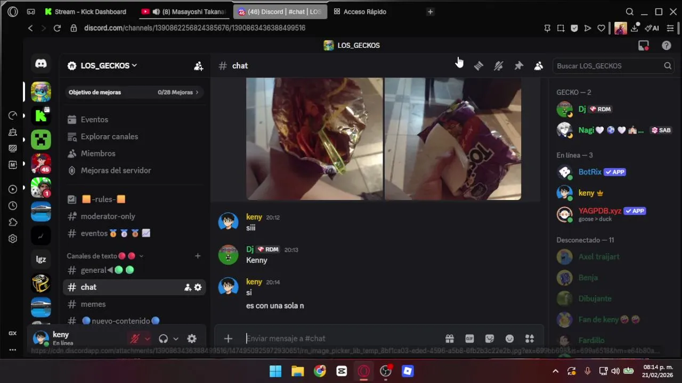Toggle member list icon

click(x=539, y=66)
